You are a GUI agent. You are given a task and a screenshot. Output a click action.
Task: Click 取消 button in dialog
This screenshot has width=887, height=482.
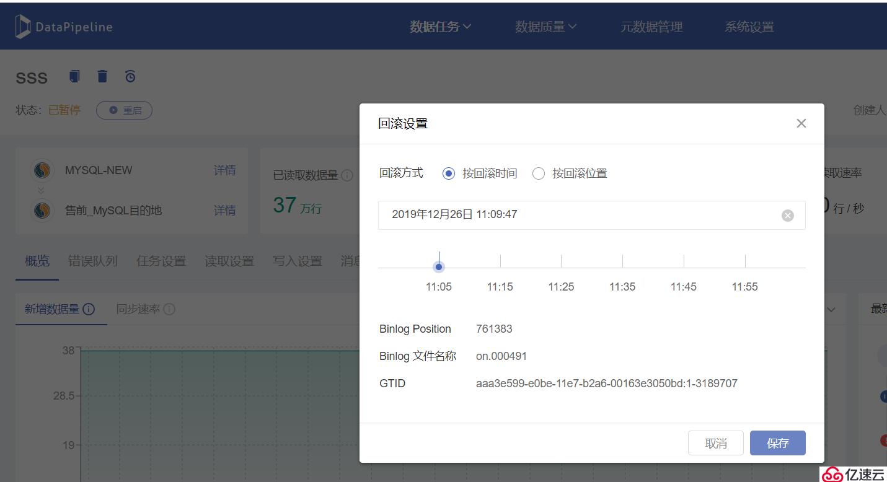coord(716,443)
